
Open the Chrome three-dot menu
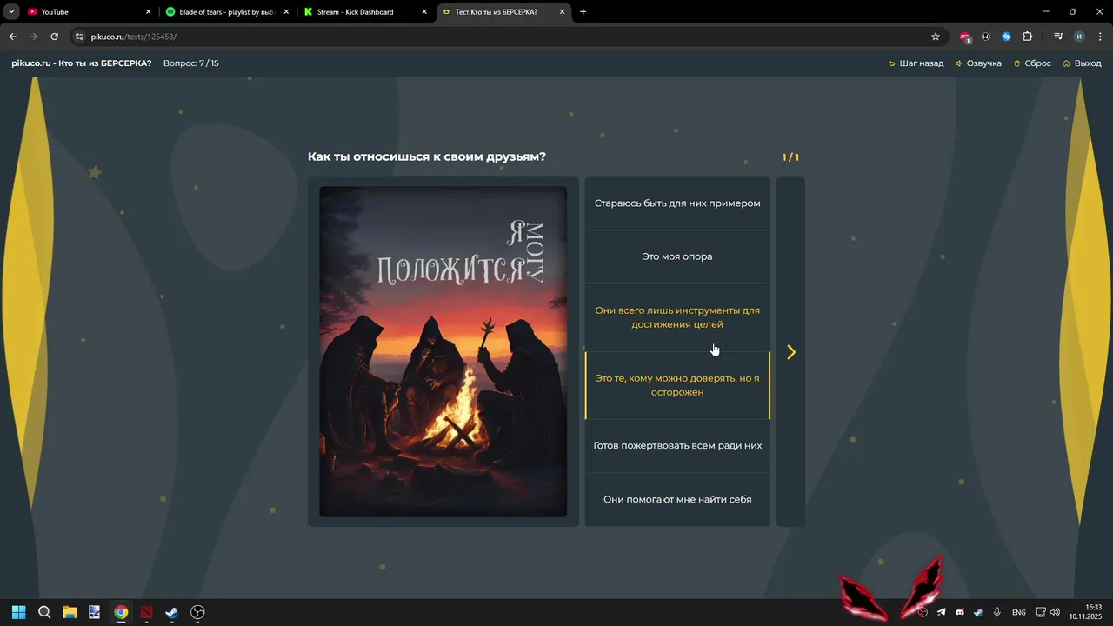1100,37
